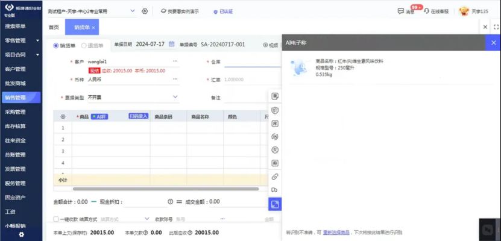Screen dimensions: 501x241
Task: Click the paperclip attachment icon in side toolbar
Action: [x=275, y=177]
